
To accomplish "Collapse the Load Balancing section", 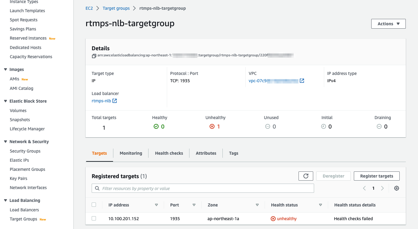I will point(5,200).
